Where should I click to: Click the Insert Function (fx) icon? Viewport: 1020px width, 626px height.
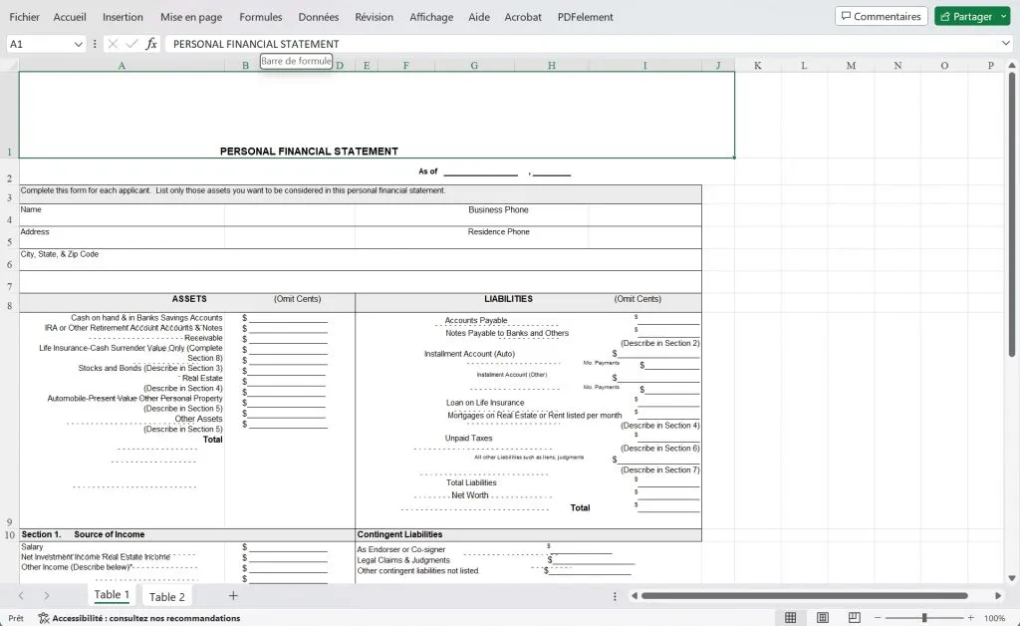tap(151, 43)
